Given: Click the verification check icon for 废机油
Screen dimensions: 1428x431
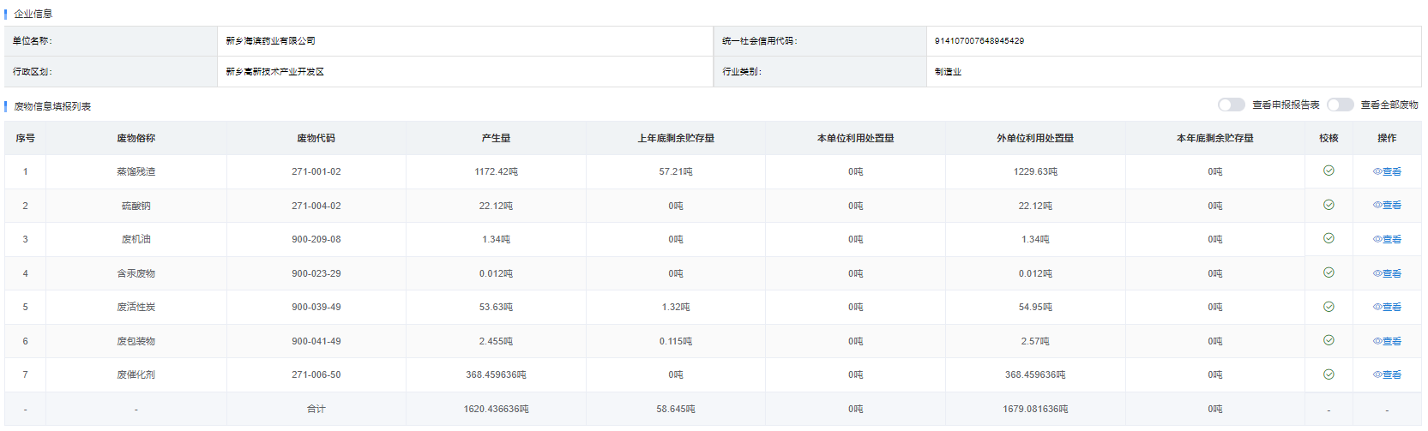Looking at the screenshot, I should coord(1329,238).
